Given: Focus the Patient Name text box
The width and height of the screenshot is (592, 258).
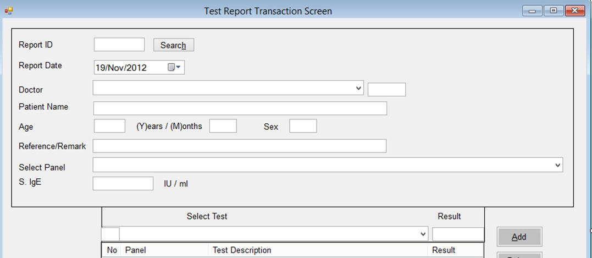Looking at the screenshot, I should pos(240,108).
